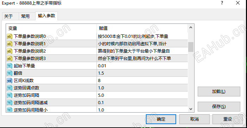
Task: Click the string icon beside 下单量参数说明2
Action: 9,51
